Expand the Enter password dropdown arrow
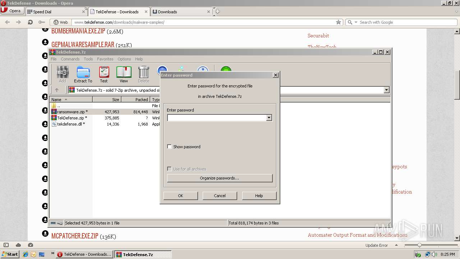The image size is (460, 259). pos(269,118)
